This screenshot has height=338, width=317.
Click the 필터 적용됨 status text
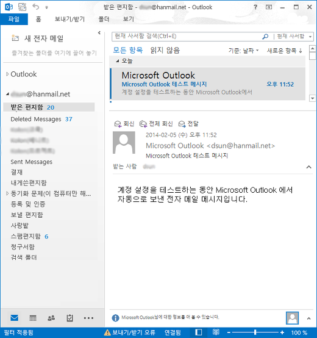[x=18, y=333]
